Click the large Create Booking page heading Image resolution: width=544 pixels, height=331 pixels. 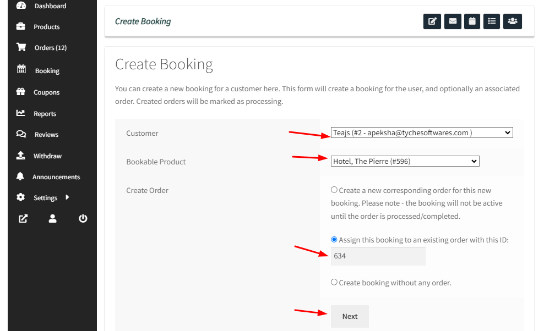coord(164,64)
